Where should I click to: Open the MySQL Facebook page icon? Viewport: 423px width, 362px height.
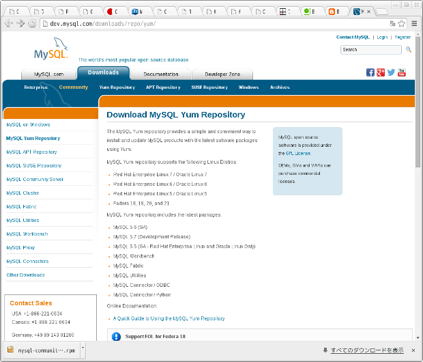pyautogui.click(x=370, y=72)
